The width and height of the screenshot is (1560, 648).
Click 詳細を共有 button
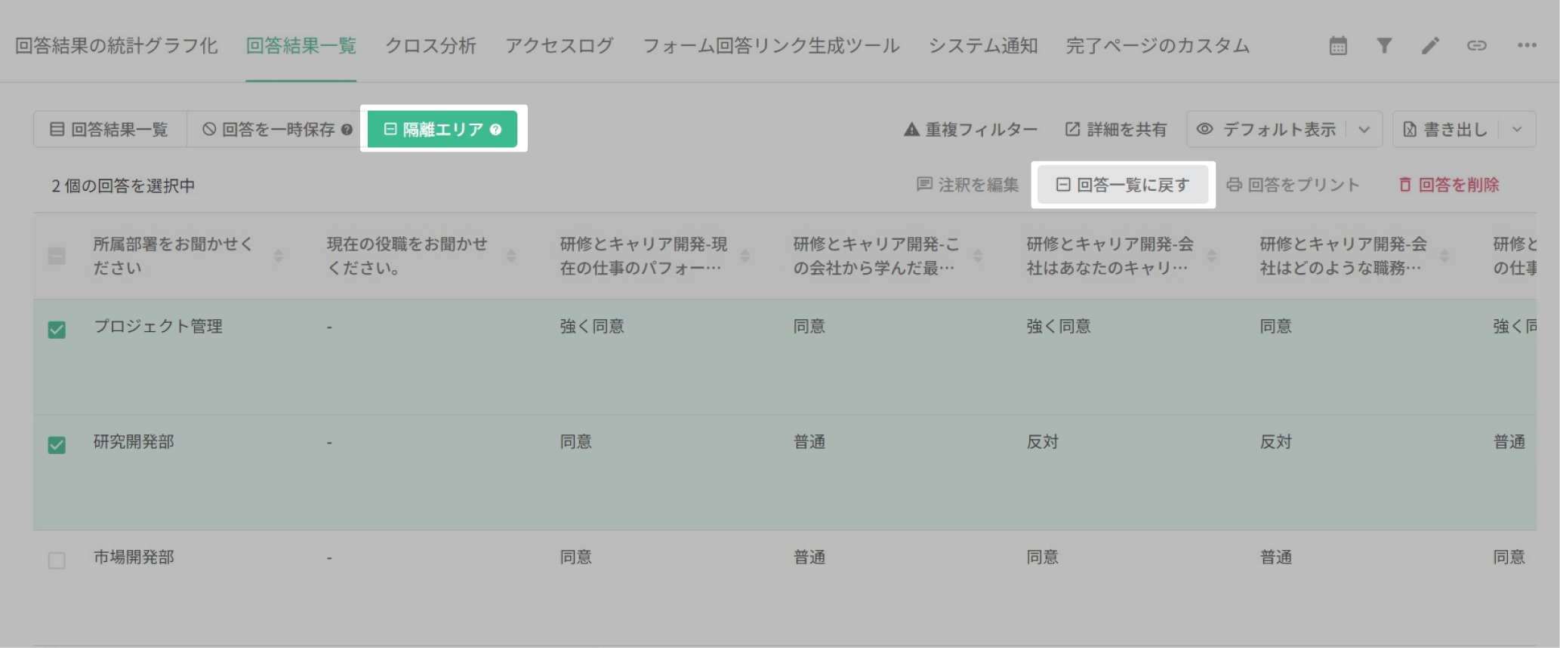click(1116, 130)
